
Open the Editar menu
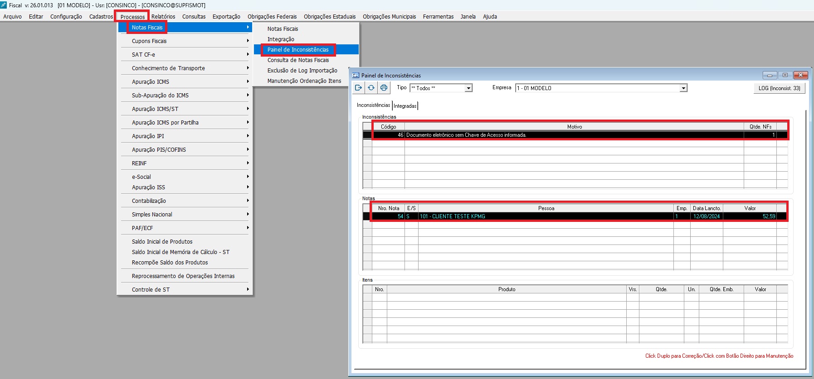pyautogui.click(x=36, y=16)
